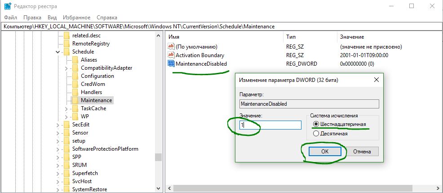Click the Configuration folder icon
The width and height of the screenshot is (443, 193).
coord(75,76)
